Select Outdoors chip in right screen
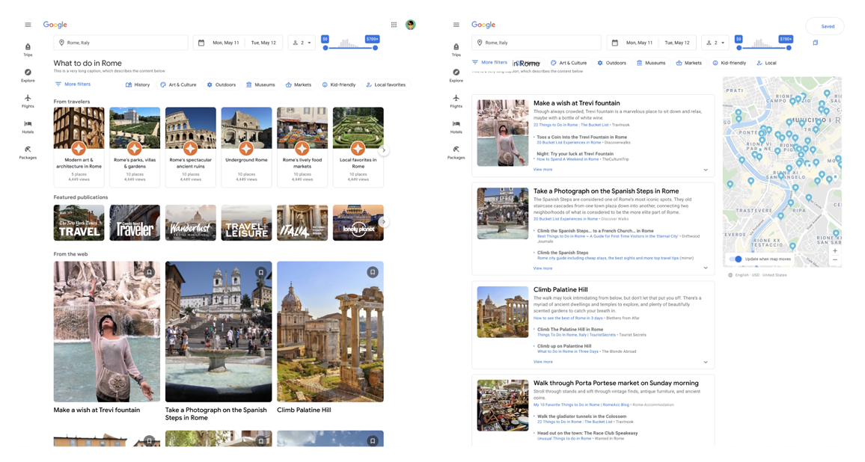865x462 pixels. [611, 63]
